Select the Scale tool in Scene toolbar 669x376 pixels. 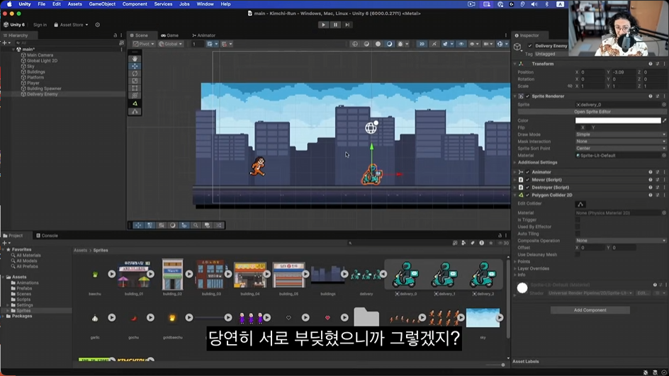135,81
